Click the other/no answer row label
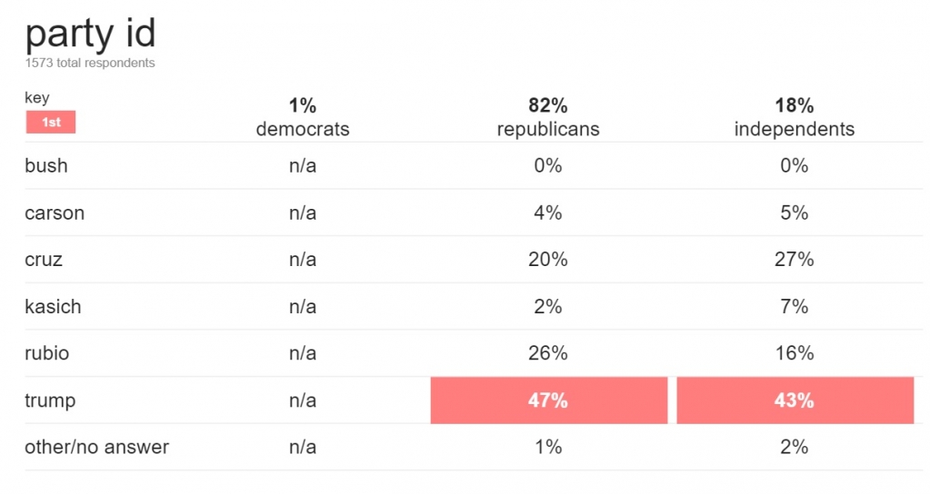This screenshot has width=930, height=494. coord(96,447)
